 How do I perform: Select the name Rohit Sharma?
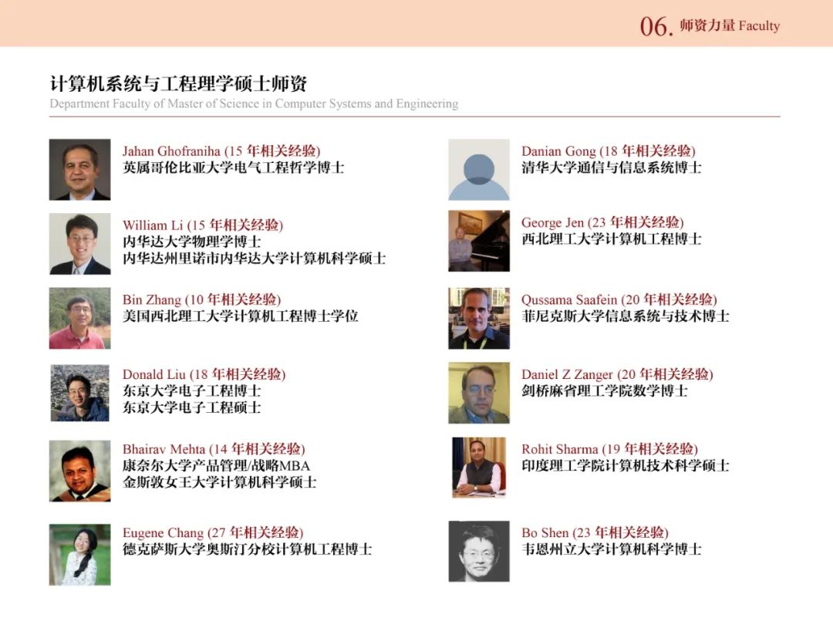coord(560,449)
